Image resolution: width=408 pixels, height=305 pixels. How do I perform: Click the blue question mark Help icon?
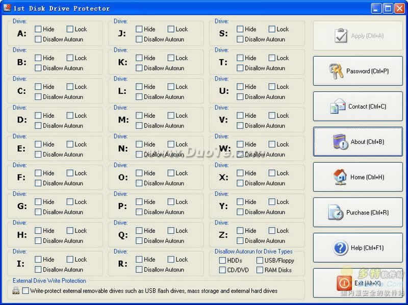click(x=340, y=248)
